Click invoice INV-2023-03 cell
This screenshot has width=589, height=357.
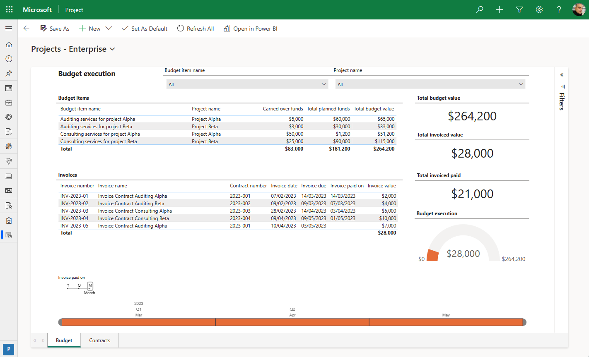coord(74,211)
